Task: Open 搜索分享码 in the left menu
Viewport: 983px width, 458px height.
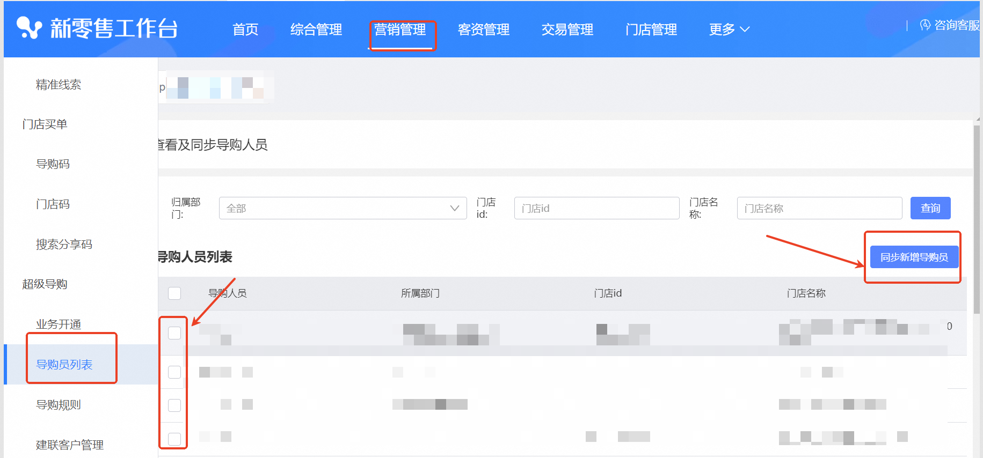Action: click(x=64, y=245)
